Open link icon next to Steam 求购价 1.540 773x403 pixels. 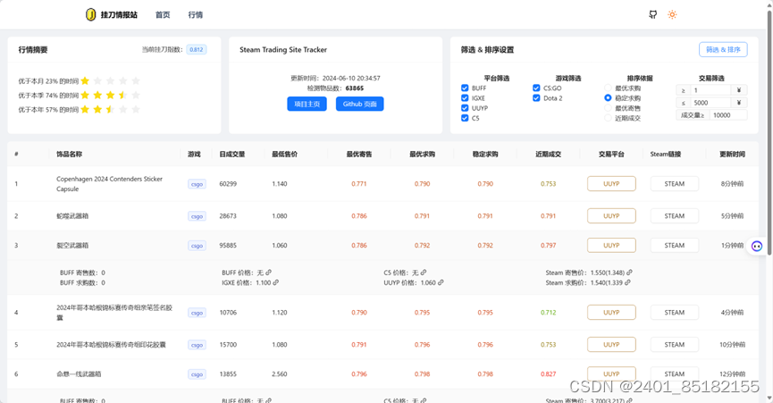[627, 282]
